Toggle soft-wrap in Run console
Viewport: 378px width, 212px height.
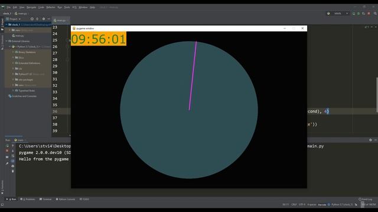point(13,155)
